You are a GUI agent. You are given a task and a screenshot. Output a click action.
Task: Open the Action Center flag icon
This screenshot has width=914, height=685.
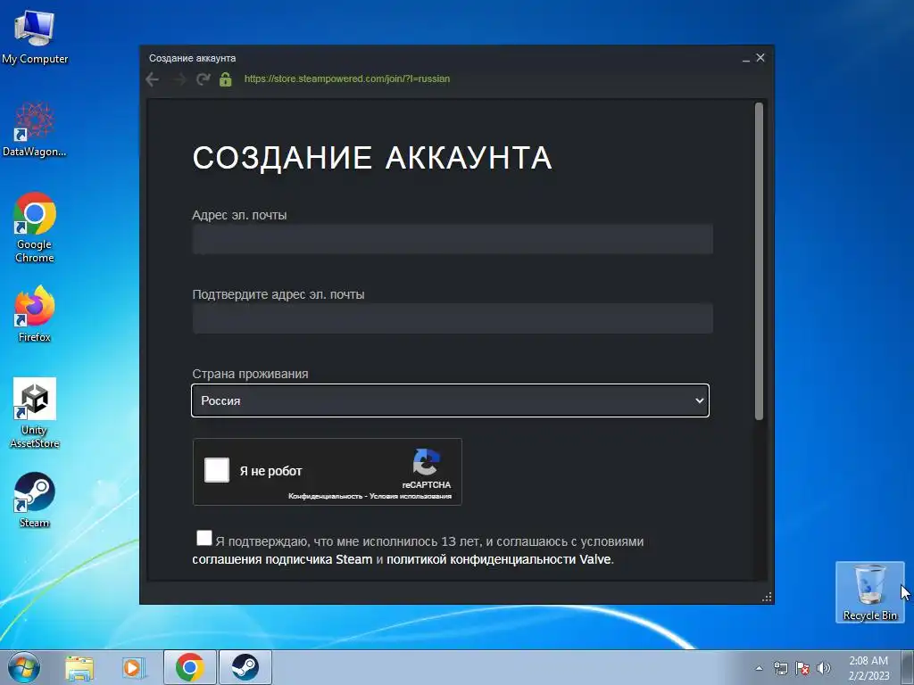802,668
